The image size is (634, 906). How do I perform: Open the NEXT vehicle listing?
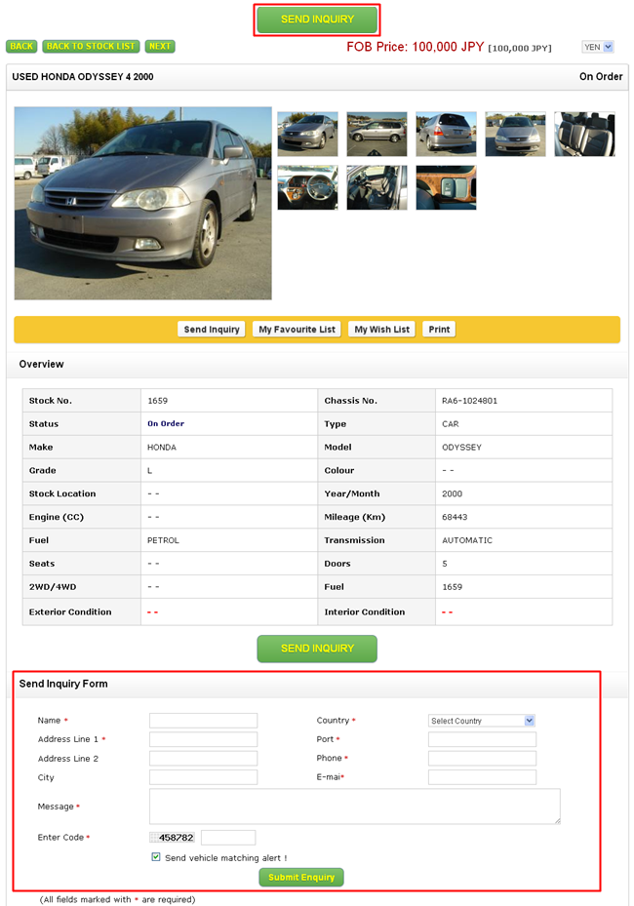coord(160,46)
